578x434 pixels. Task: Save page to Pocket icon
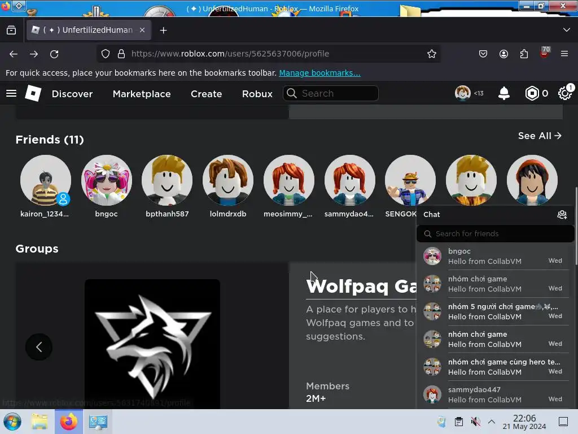(x=483, y=54)
